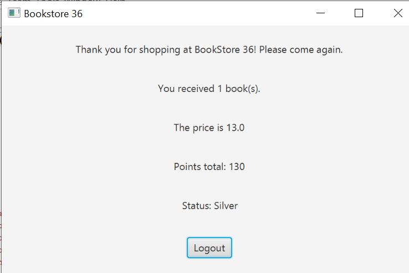Screen dimensions: 409x273
Task: Click the "Bookstore 36" window title text
Action: pos(53,14)
